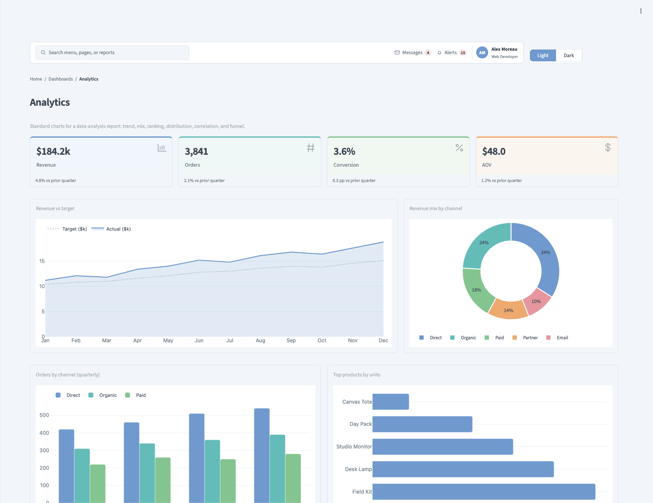Click Paid color swatch in revenue mix legend
653x503 pixels.
[x=487, y=338]
